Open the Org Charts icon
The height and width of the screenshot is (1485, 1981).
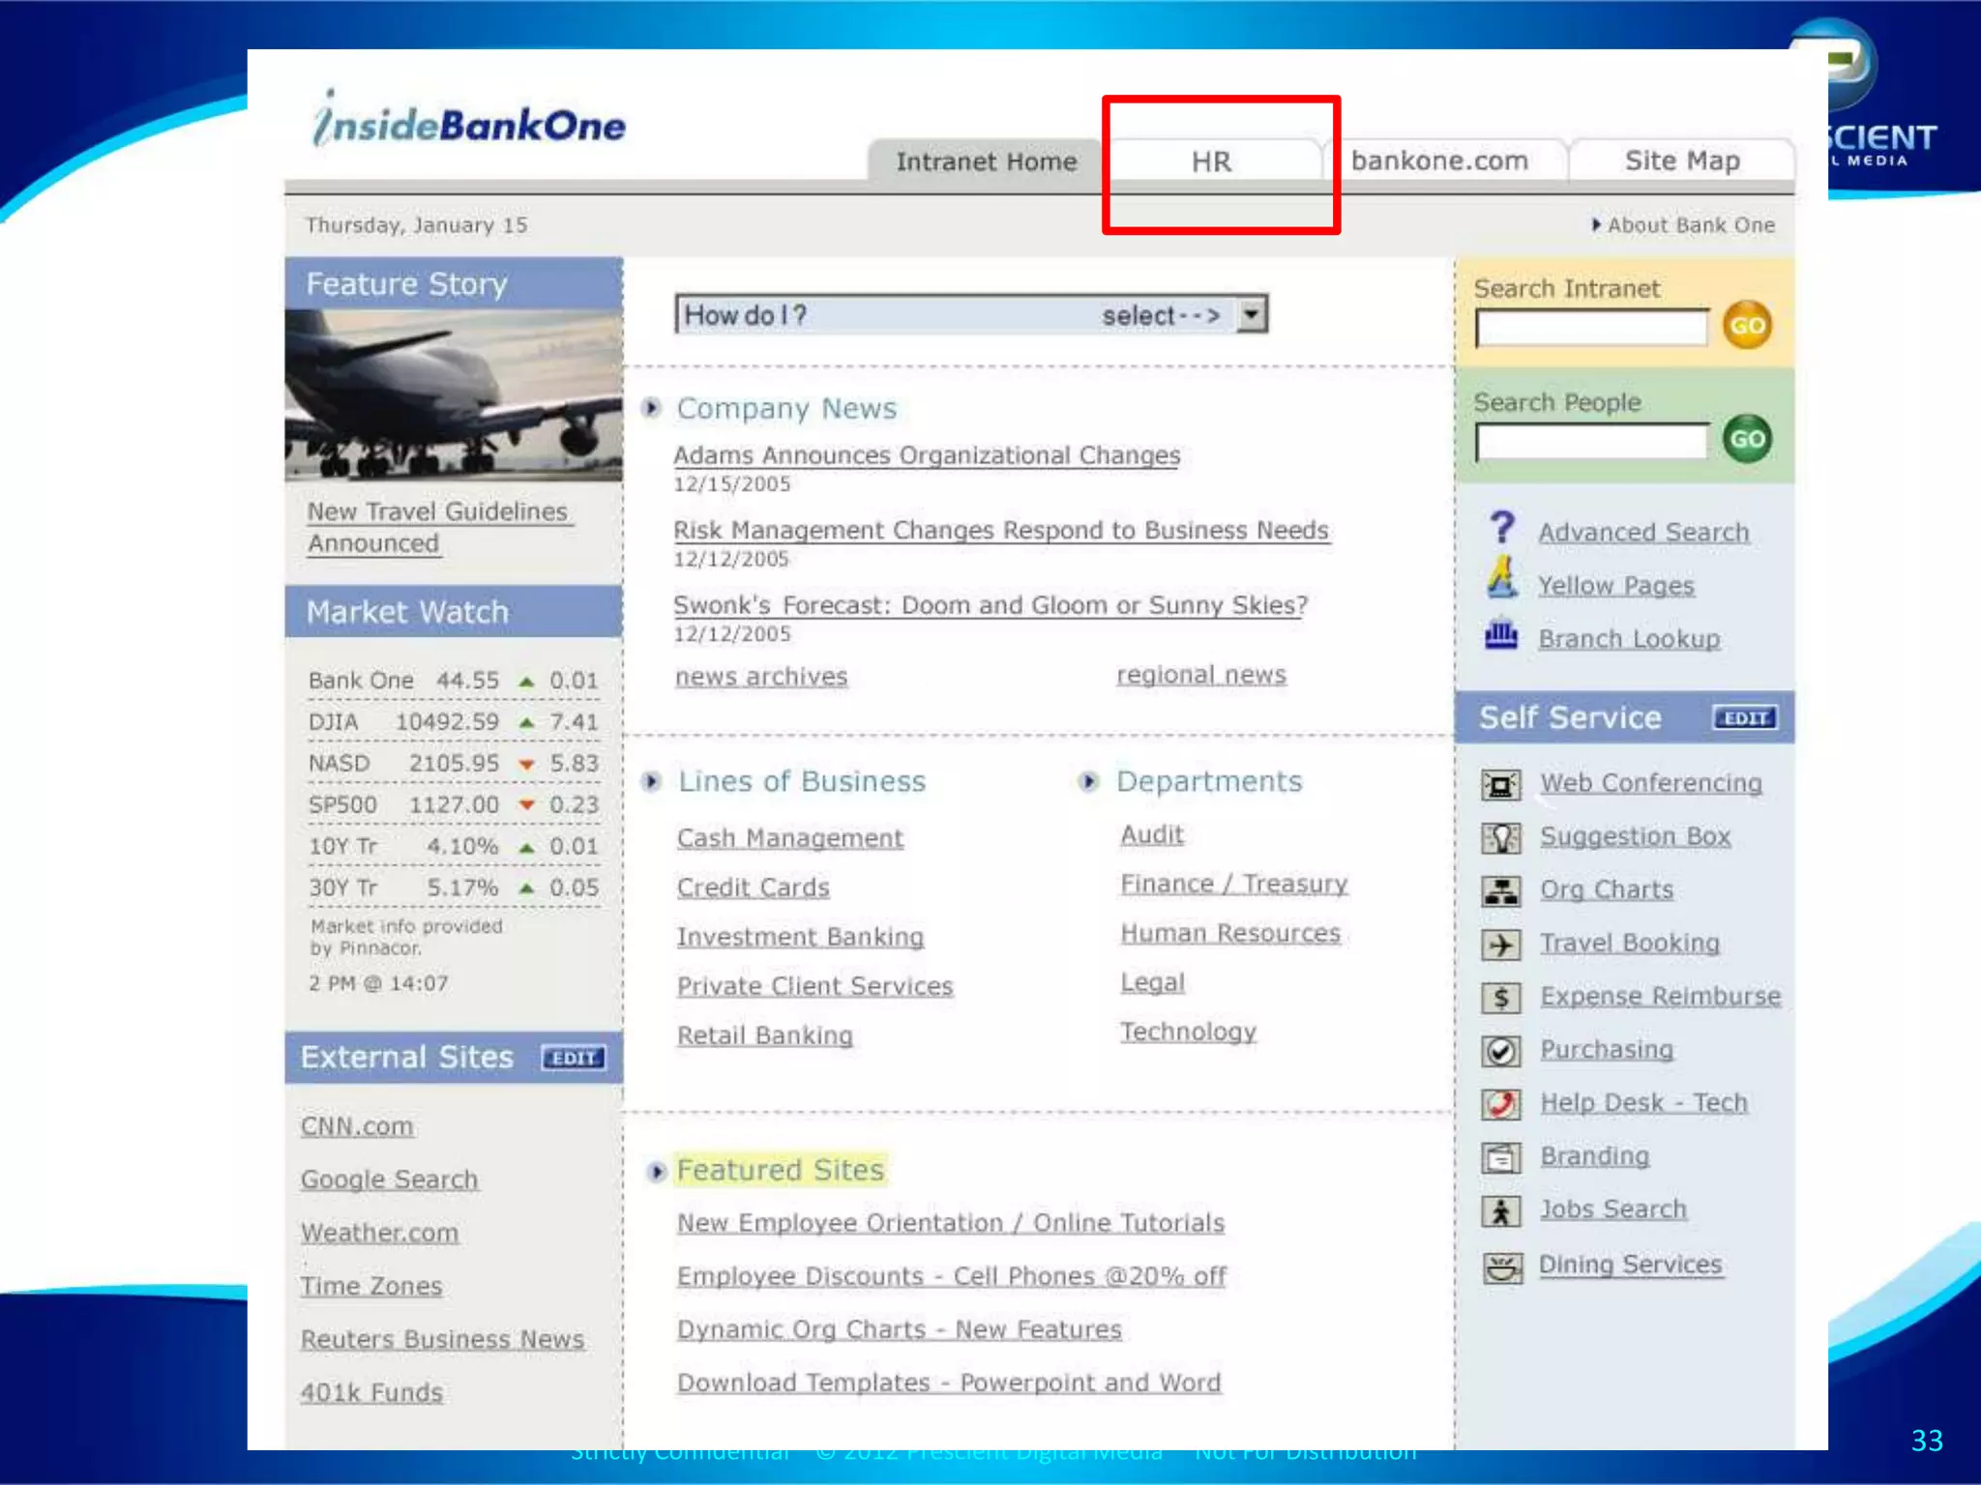[x=1500, y=890]
